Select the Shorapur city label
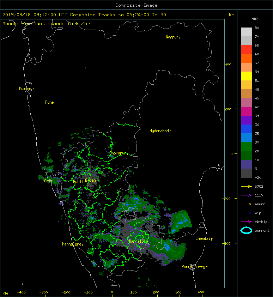The image size is (273, 297). point(117,153)
